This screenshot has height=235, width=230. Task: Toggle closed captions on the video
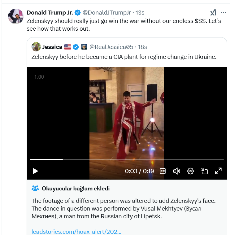click(163, 171)
